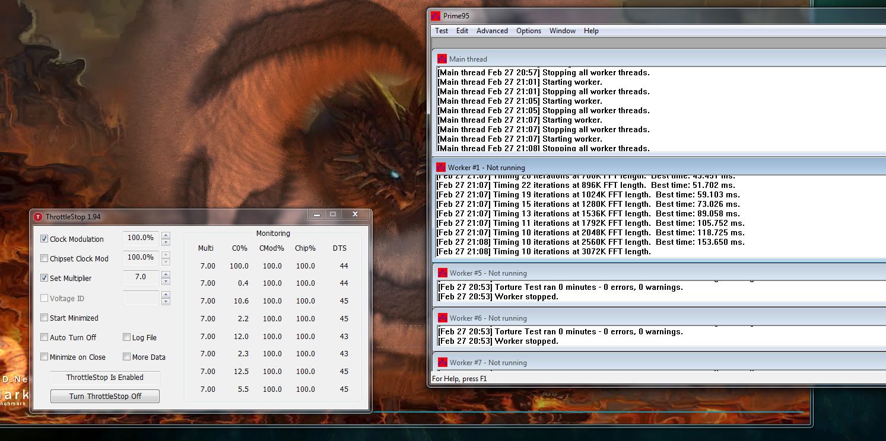Open the Edit menu in Prime95
The width and height of the screenshot is (886, 441).
coord(462,31)
